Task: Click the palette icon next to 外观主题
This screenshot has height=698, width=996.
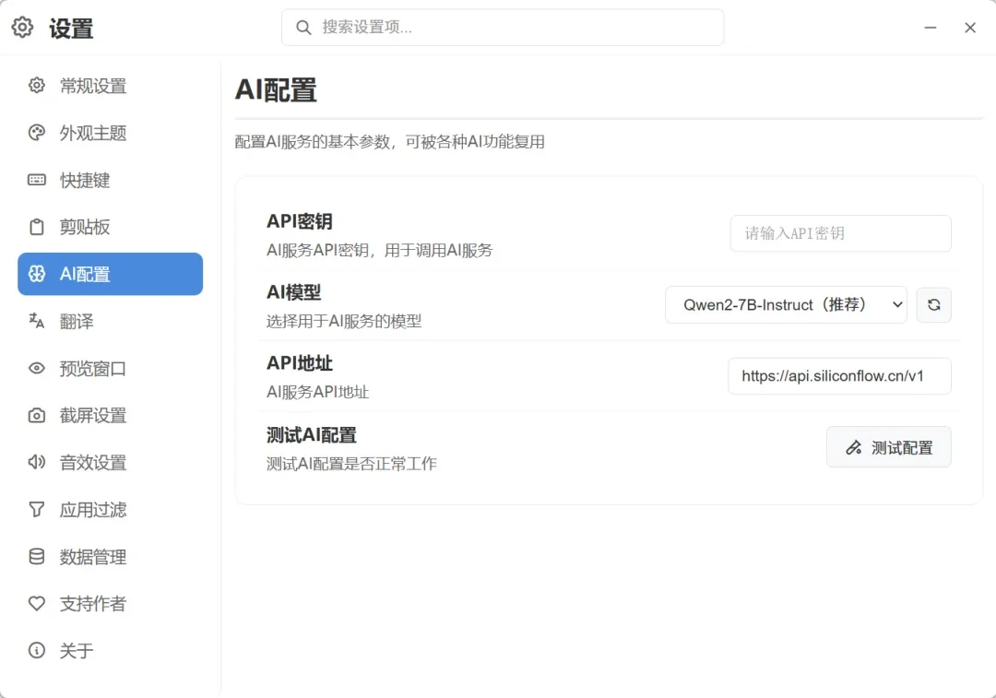Action: 37,132
